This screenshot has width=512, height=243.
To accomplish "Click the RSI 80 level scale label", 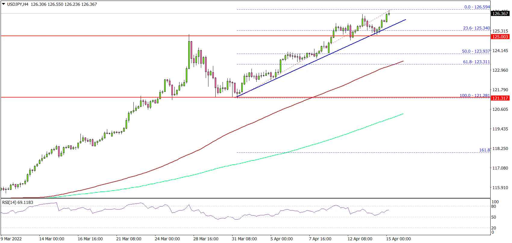I will click(494, 206).
